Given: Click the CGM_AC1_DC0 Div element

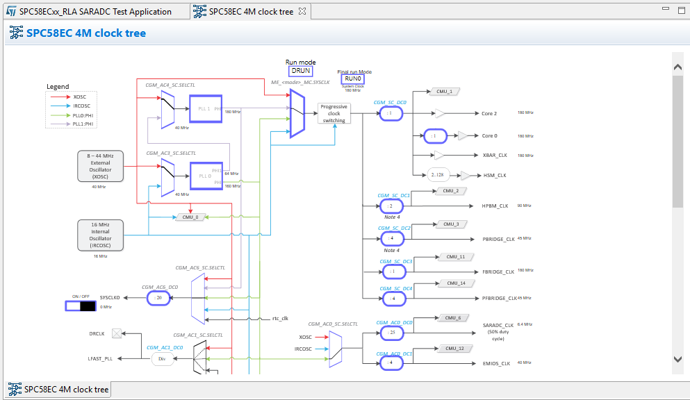Looking at the screenshot, I should pos(162,359).
